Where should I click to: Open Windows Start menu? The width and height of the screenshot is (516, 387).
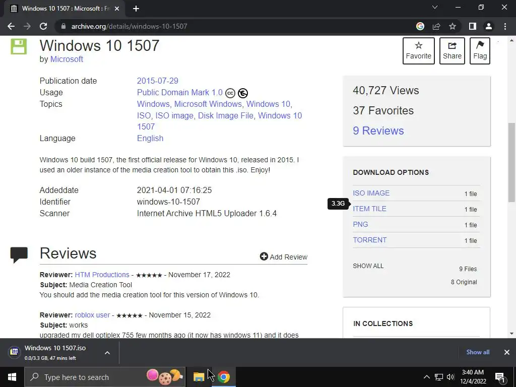(12, 377)
